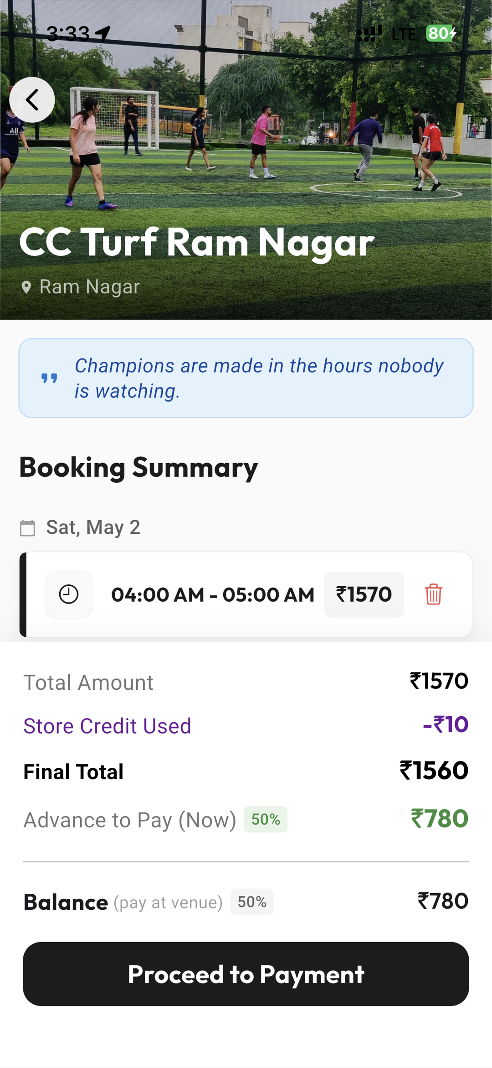Tap the back arrow button
The width and height of the screenshot is (492, 1068).
tap(32, 100)
